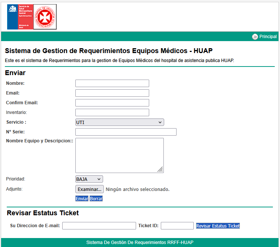Click the 'Nombre:' field label
This screenshot has width=280, height=247.
tap(15, 83)
